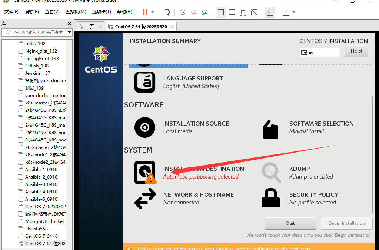Click the Take Snapshot icon

[182, 12]
